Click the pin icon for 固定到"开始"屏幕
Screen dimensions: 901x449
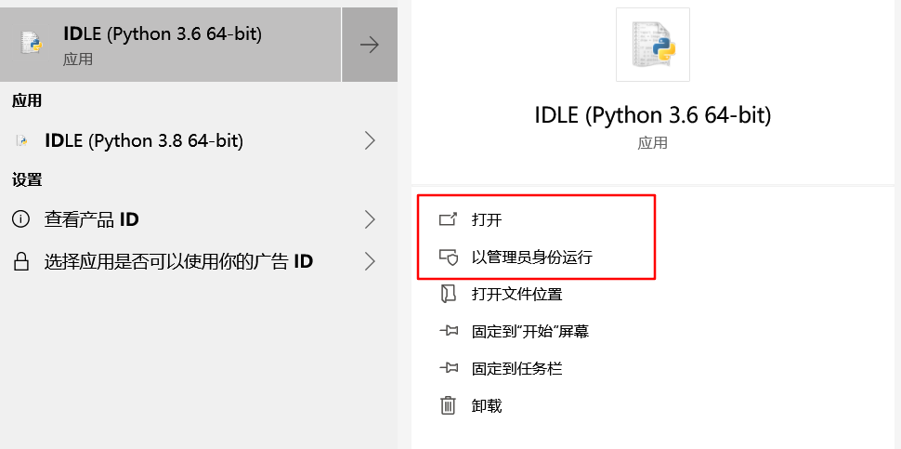(x=449, y=331)
